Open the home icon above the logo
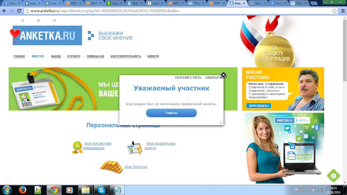Viewport: 347px width, 195px height. click(x=23, y=21)
